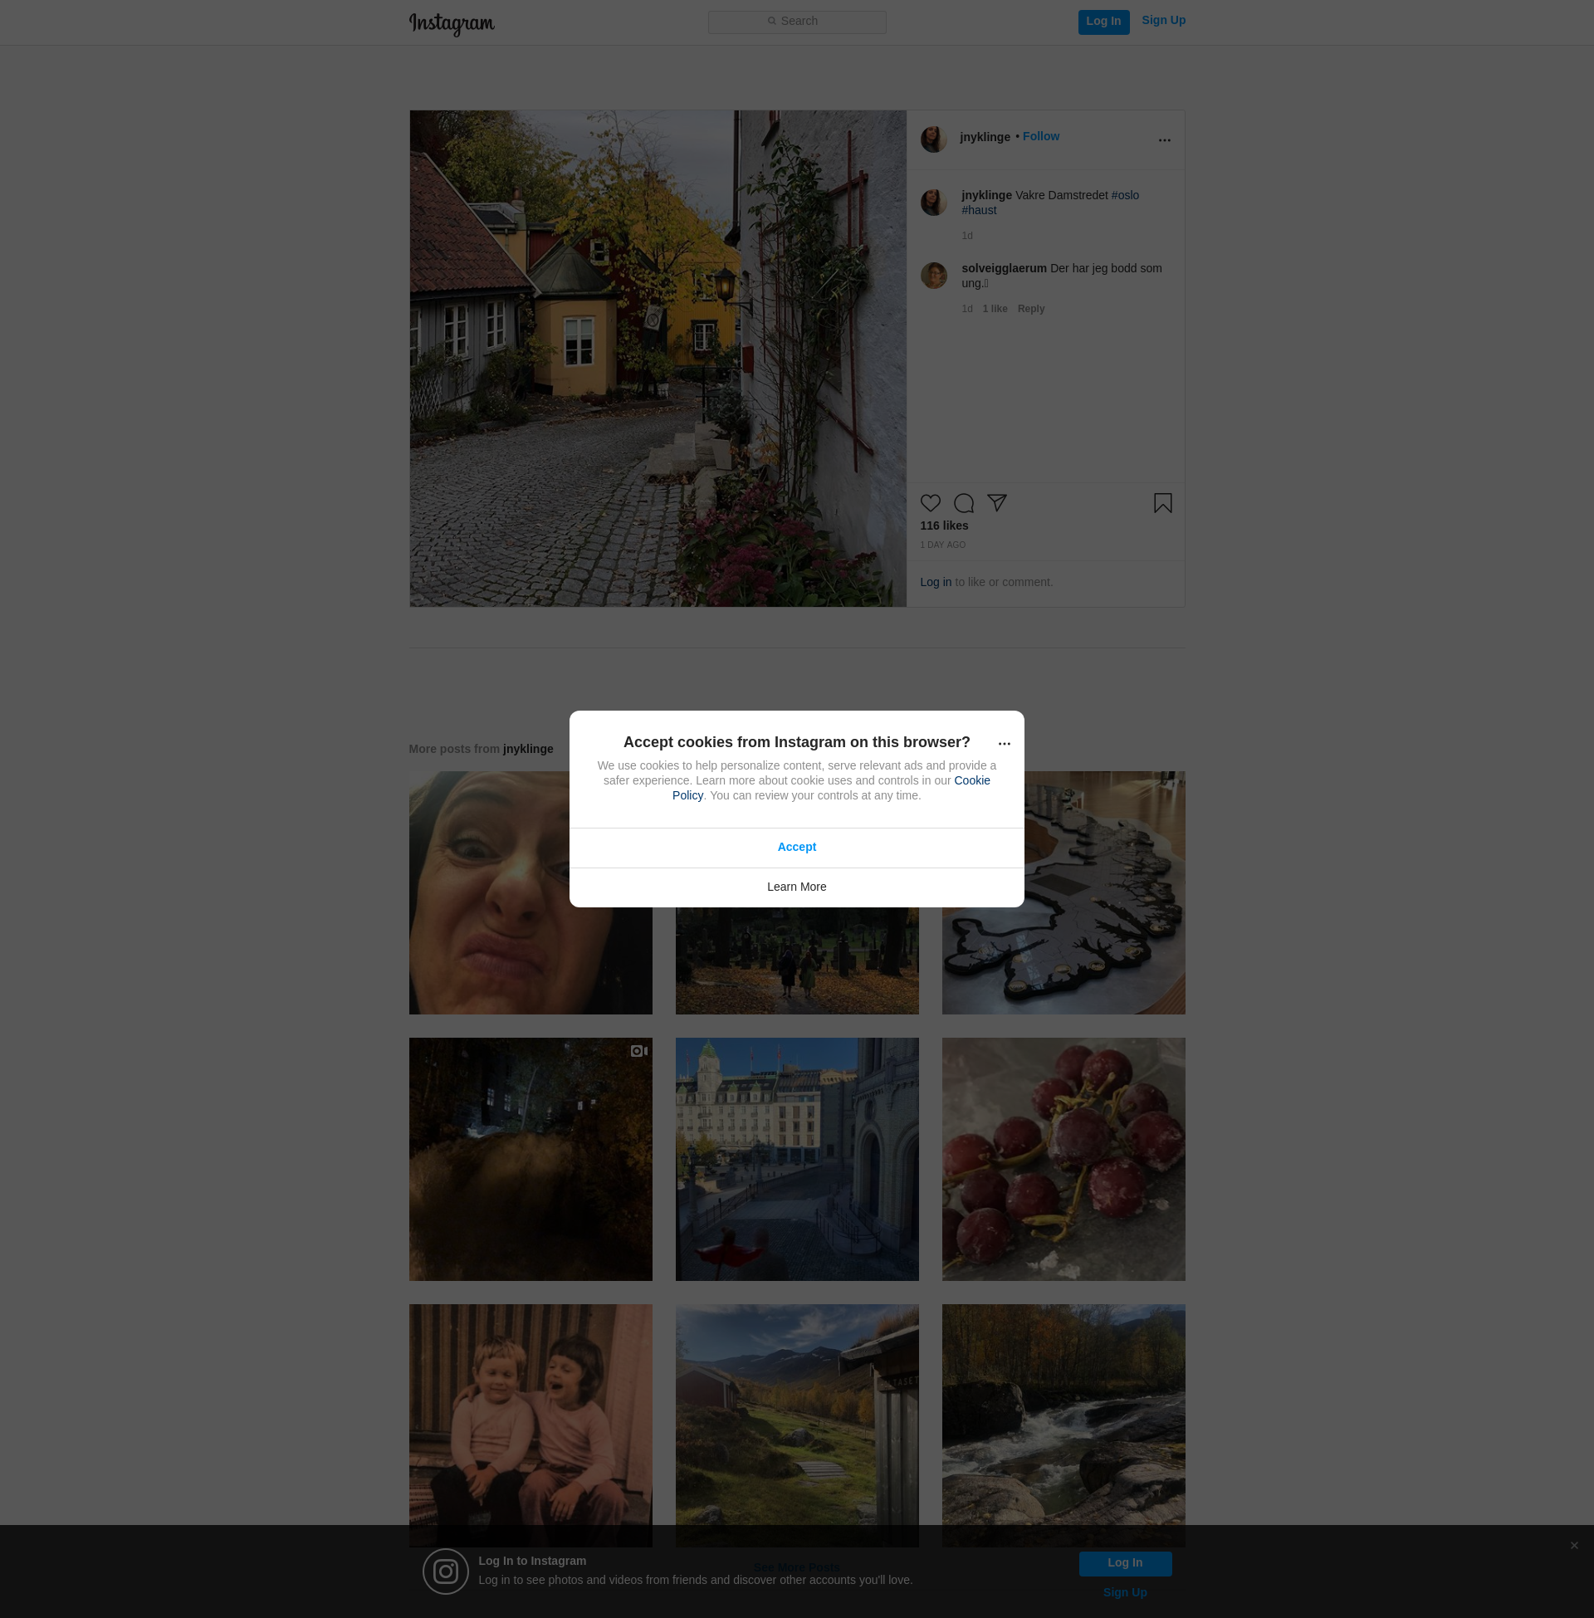
Task: Click the Instagram camera icon in the banner
Action: point(445,1572)
